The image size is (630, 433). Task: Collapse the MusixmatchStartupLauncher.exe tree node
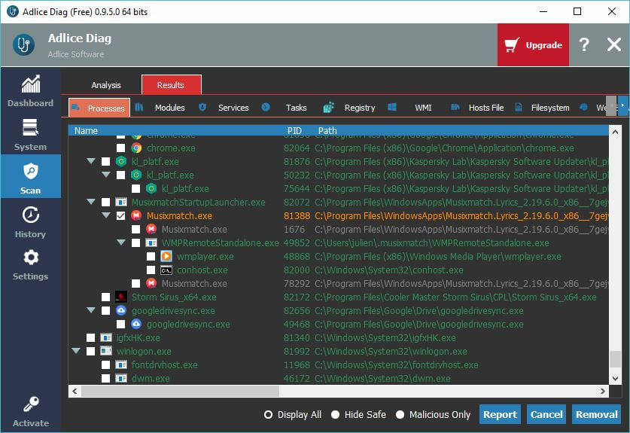pos(92,203)
